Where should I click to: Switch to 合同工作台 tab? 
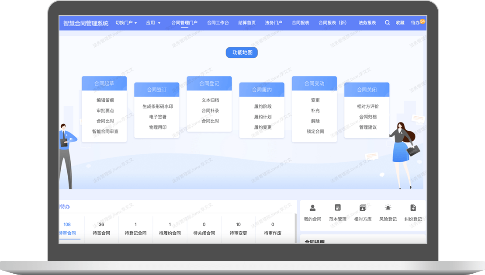(218, 23)
